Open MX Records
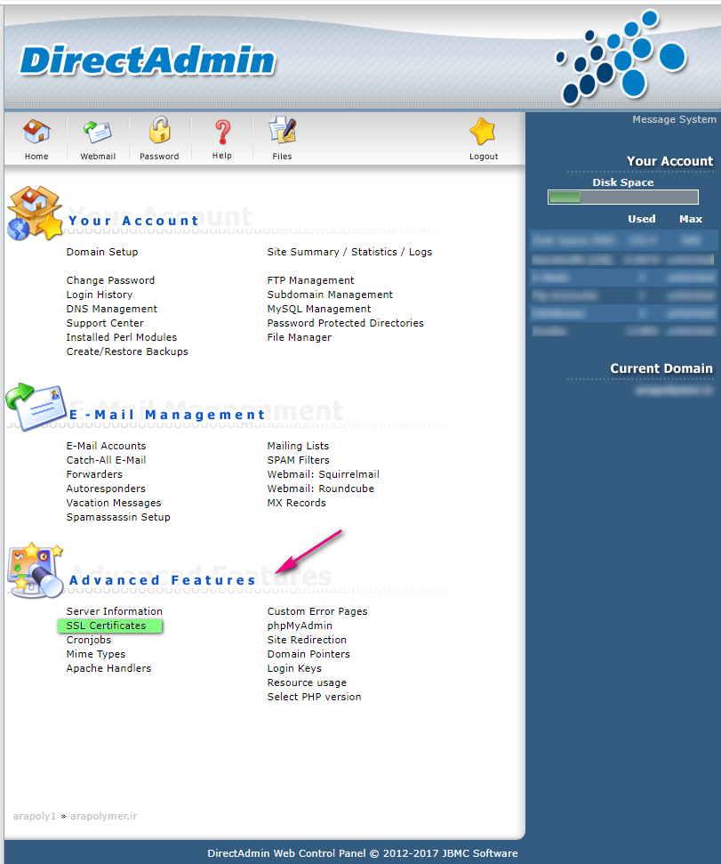 click(x=297, y=503)
